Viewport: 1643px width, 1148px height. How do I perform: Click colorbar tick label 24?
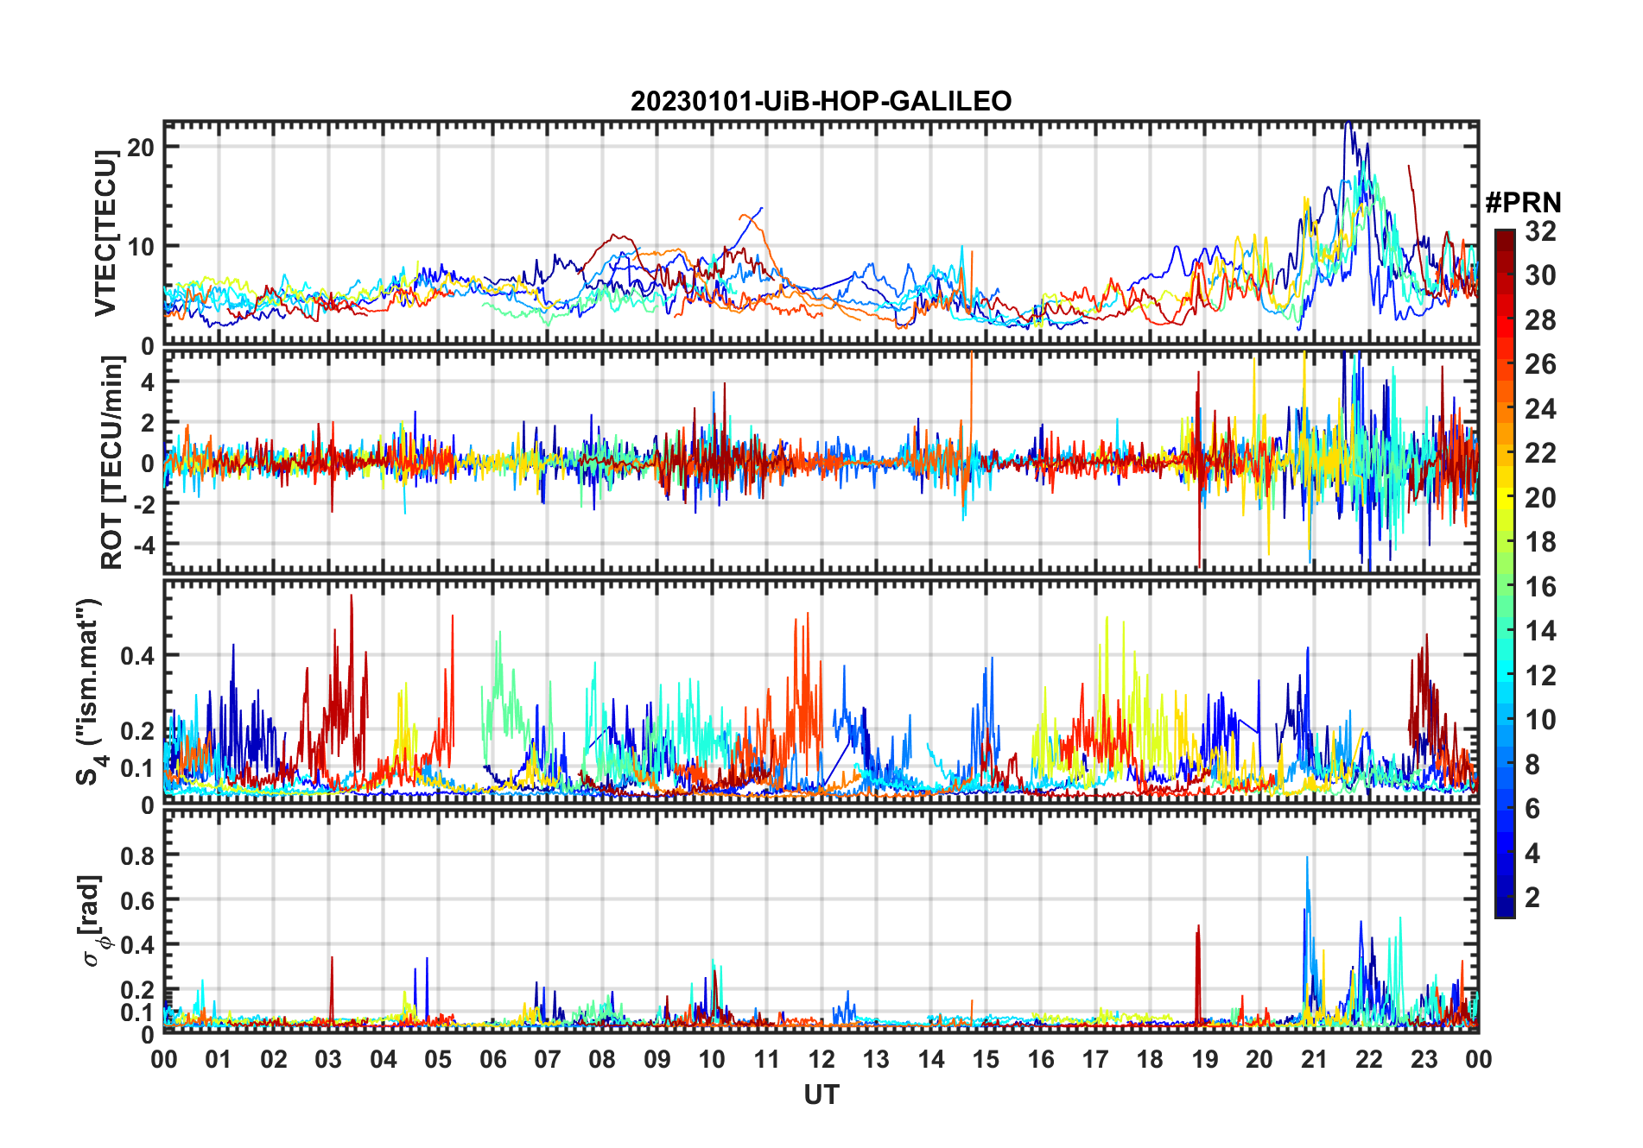[1540, 409]
